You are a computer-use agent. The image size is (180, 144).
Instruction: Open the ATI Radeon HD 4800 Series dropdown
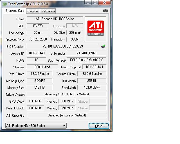(x=36, y=126)
